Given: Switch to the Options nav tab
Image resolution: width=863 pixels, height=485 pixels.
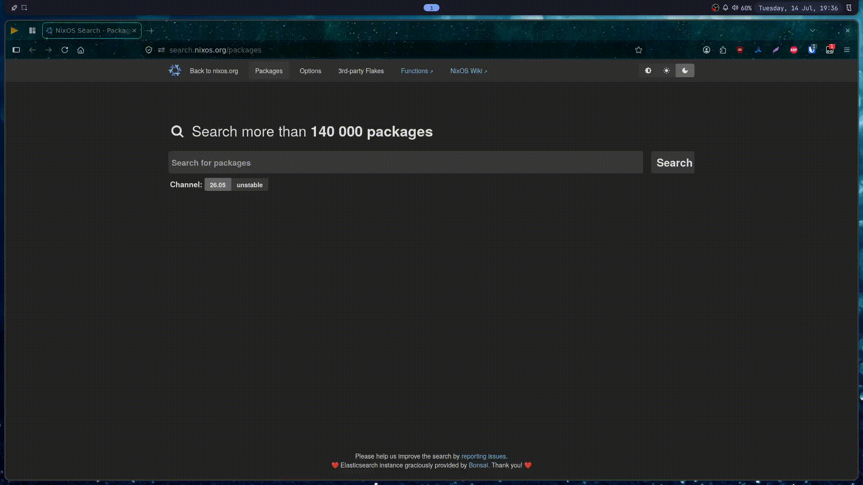Looking at the screenshot, I should pyautogui.click(x=311, y=71).
